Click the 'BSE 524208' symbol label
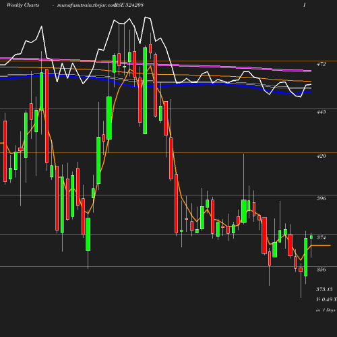 [129, 5]
